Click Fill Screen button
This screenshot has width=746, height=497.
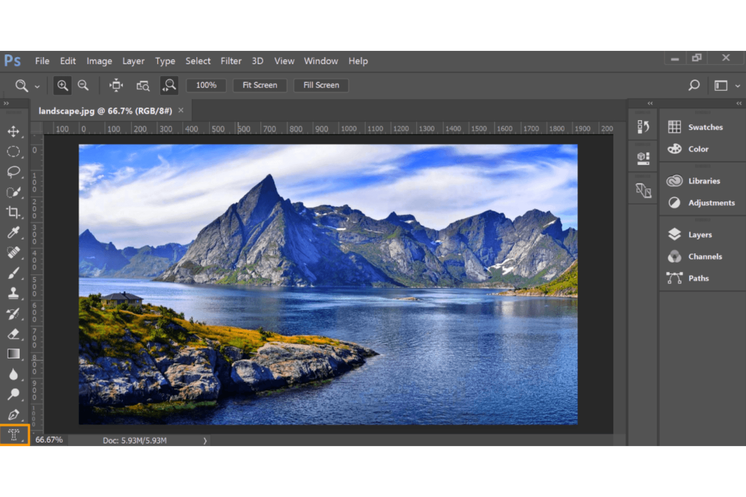point(321,85)
